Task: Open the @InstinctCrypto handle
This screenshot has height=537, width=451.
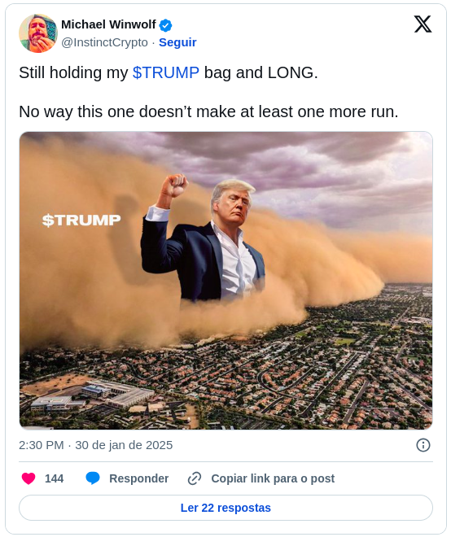Action: pos(104,42)
